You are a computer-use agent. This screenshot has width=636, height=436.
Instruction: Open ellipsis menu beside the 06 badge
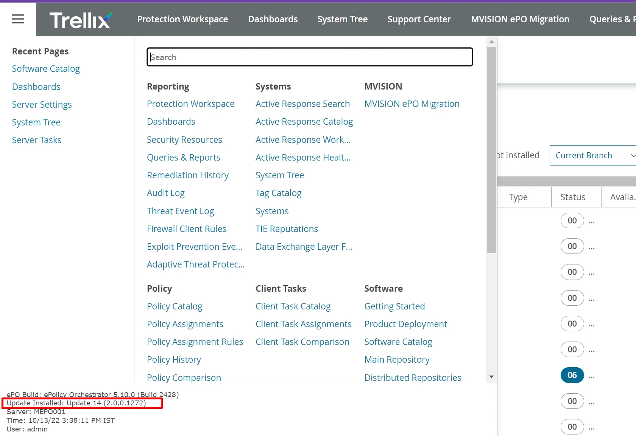[592, 376]
